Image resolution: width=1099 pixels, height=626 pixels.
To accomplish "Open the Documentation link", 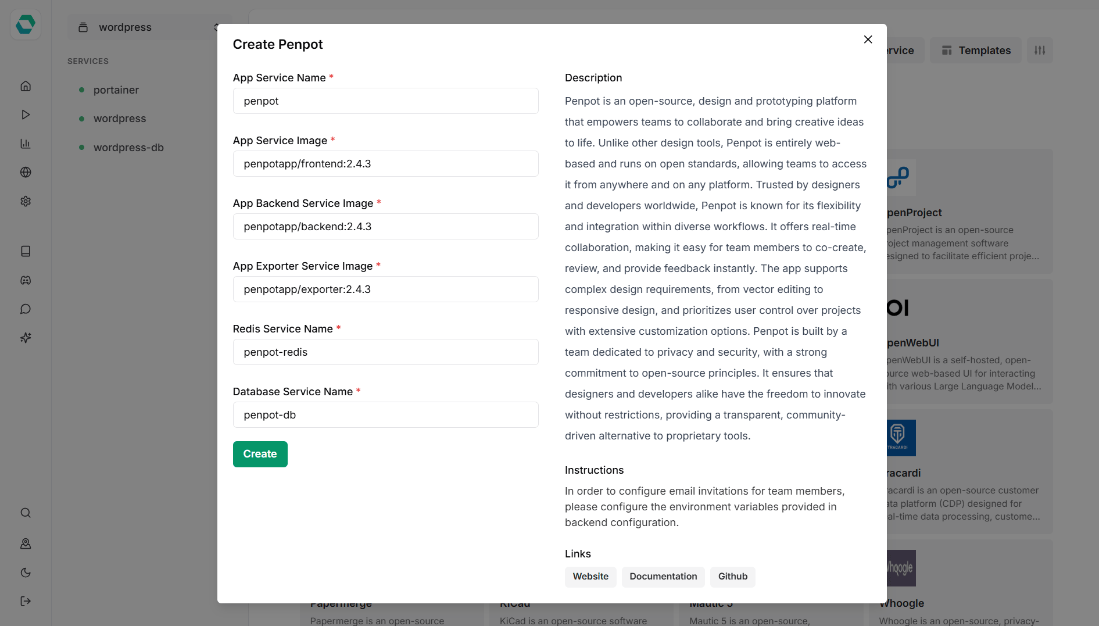I will click(663, 577).
